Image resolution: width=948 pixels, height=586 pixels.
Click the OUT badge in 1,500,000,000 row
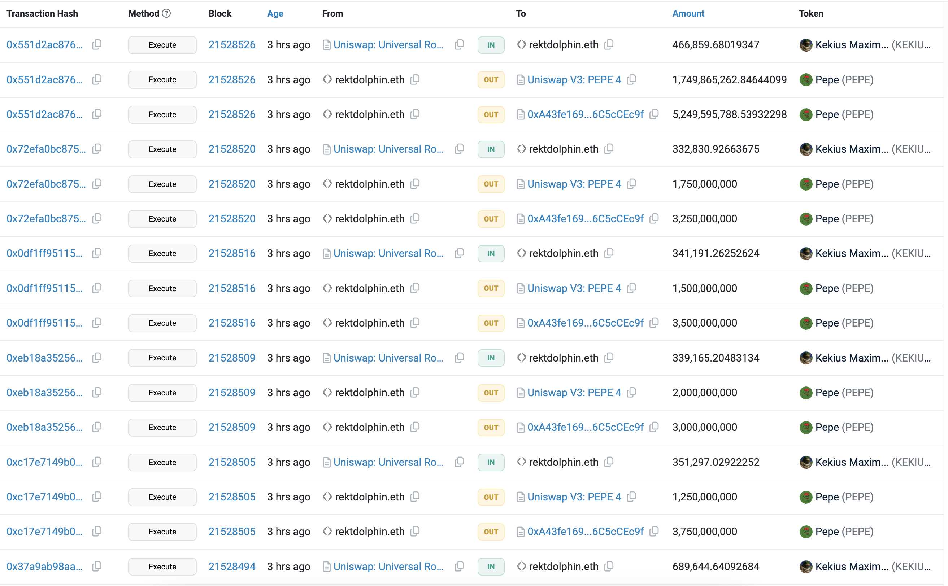coord(491,288)
